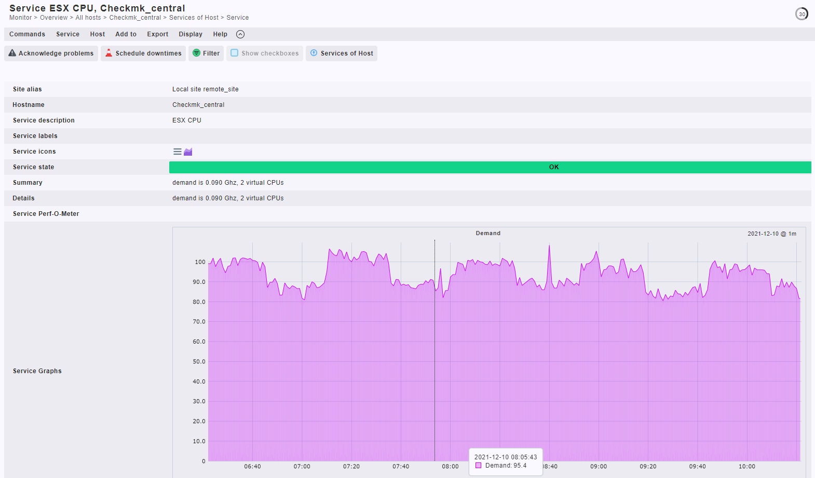Screen dimensions: 815x478
Task: Click the dotted vertical time marker in graph
Action: 435,350
